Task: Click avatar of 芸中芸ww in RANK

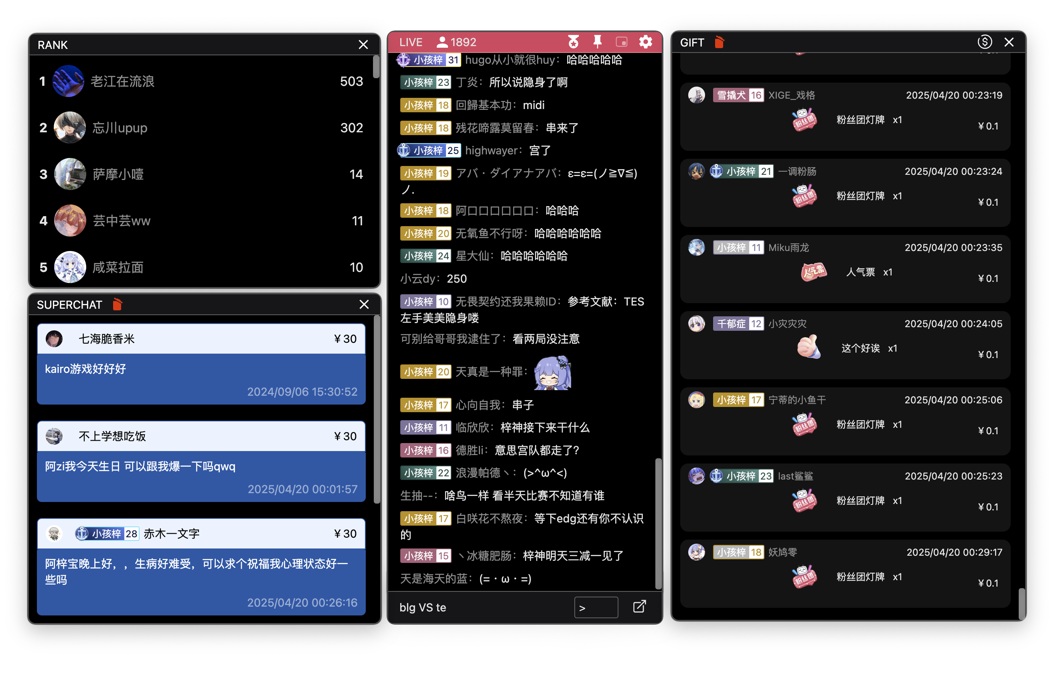Action: point(70,221)
